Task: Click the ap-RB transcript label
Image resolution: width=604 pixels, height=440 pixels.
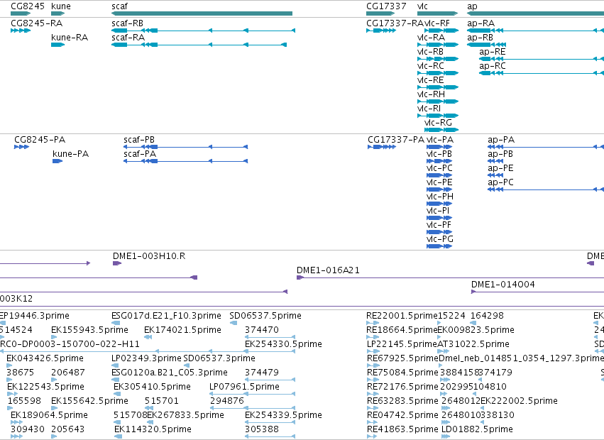Action: pyautogui.click(x=480, y=38)
